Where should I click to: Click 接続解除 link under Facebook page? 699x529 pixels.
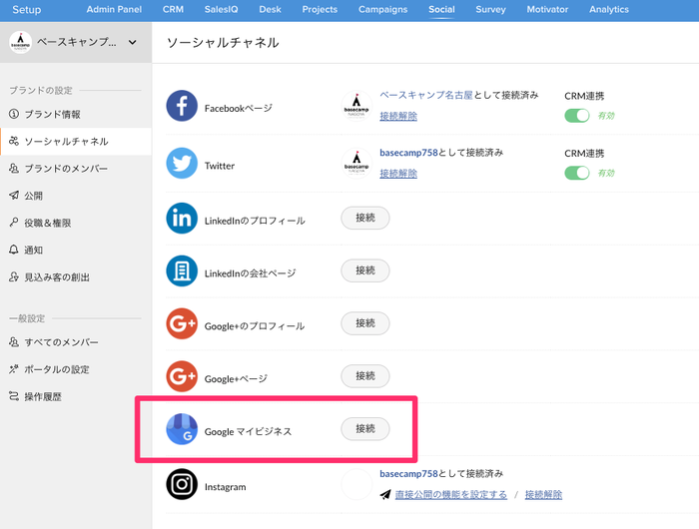(x=398, y=116)
